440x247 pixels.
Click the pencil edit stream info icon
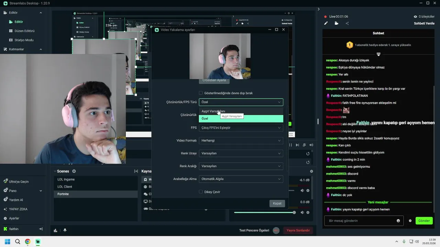pyautogui.click(x=326, y=23)
